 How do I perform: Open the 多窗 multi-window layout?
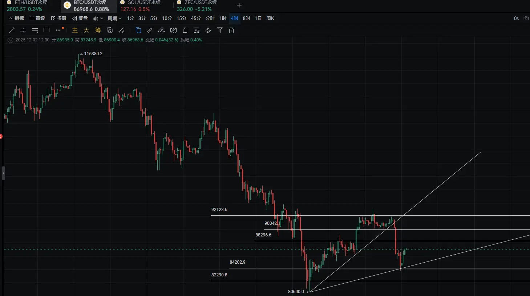coord(58,18)
